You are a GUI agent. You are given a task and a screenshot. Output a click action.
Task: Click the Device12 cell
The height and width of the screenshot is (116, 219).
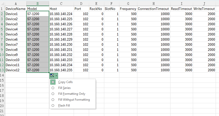pos(15,70)
